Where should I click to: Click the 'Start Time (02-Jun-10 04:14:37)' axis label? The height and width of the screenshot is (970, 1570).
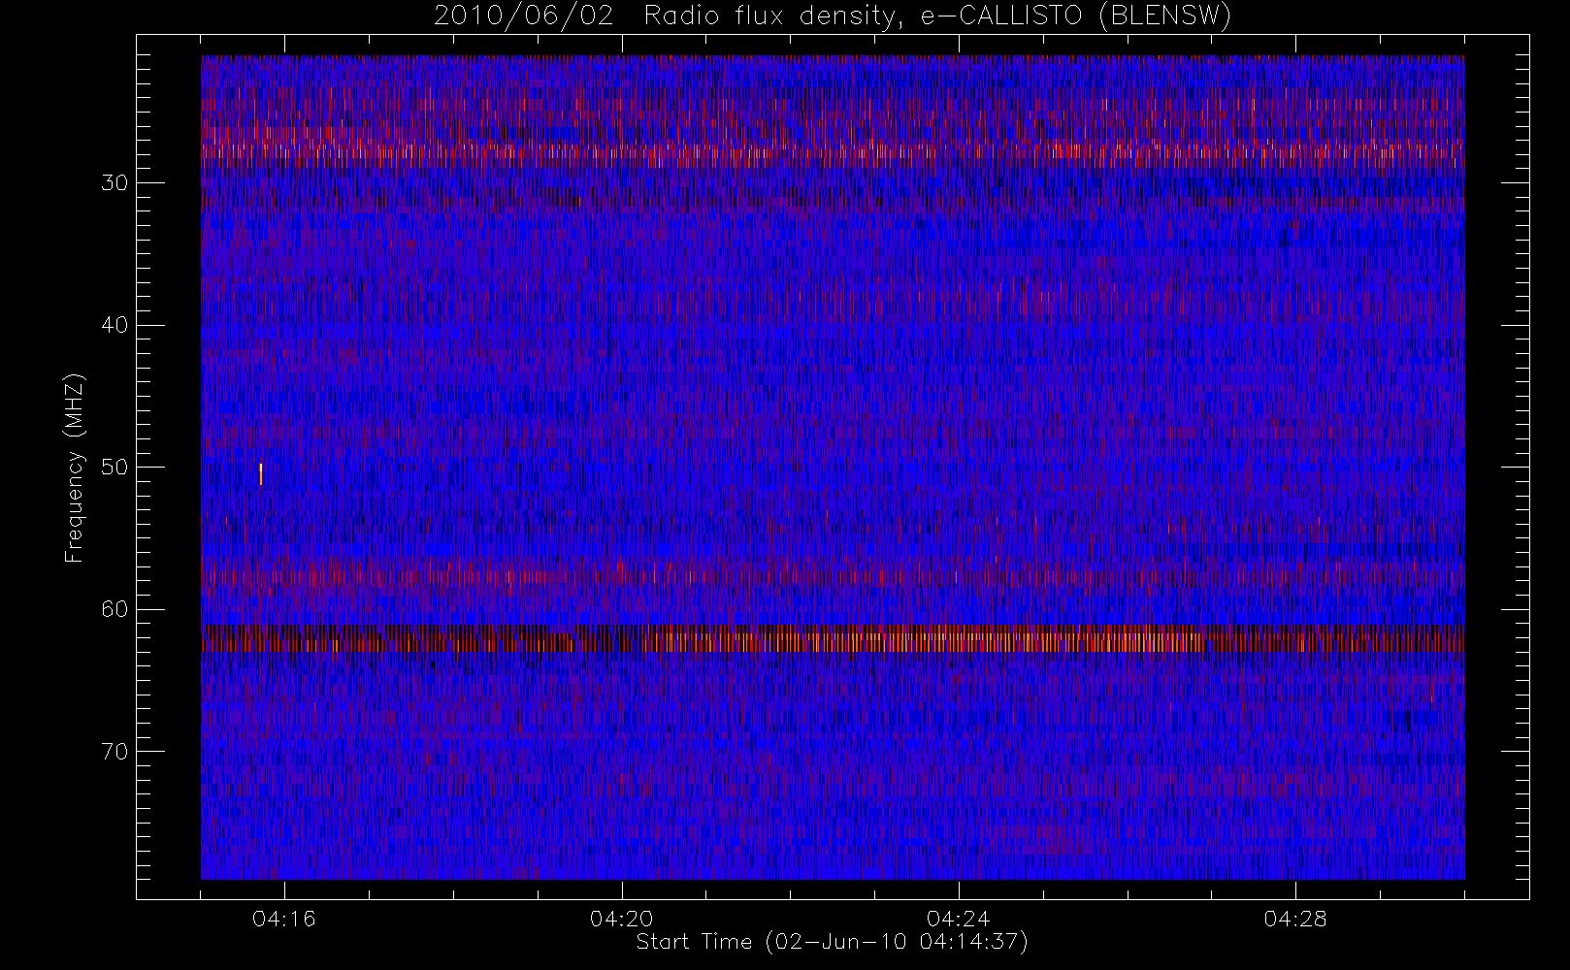point(832,942)
